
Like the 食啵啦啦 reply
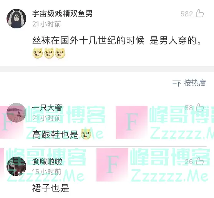click(x=200, y=161)
